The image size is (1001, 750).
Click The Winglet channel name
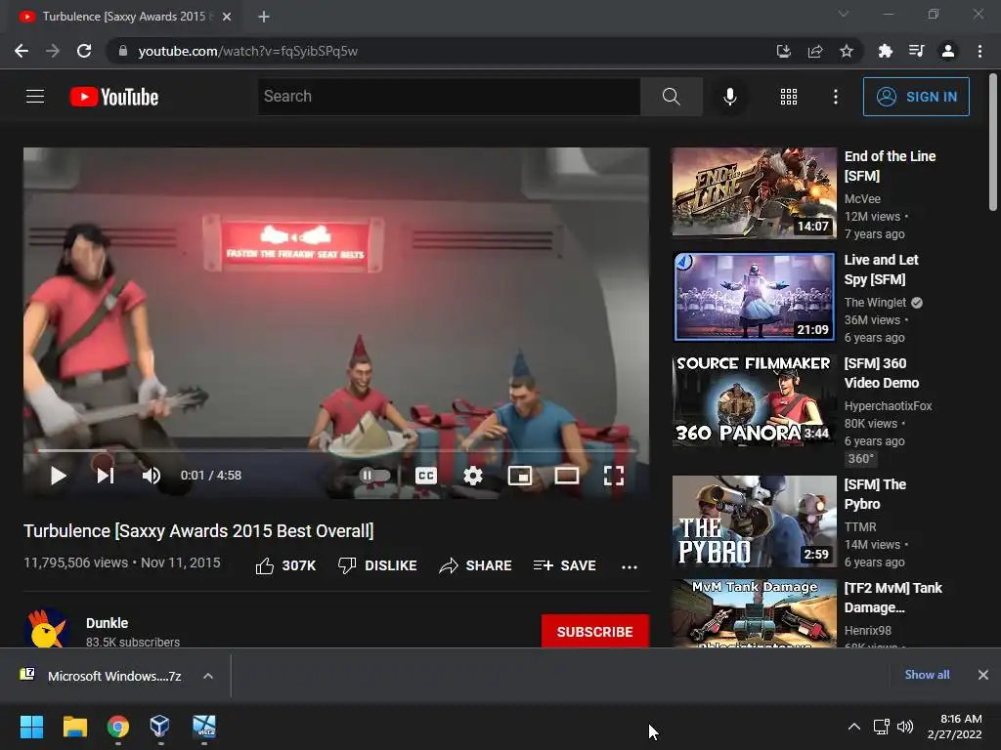tap(875, 303)
